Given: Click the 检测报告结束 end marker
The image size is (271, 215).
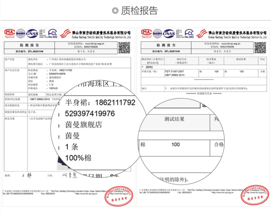Looking at the screenshot, I should [x=204, y=93].
